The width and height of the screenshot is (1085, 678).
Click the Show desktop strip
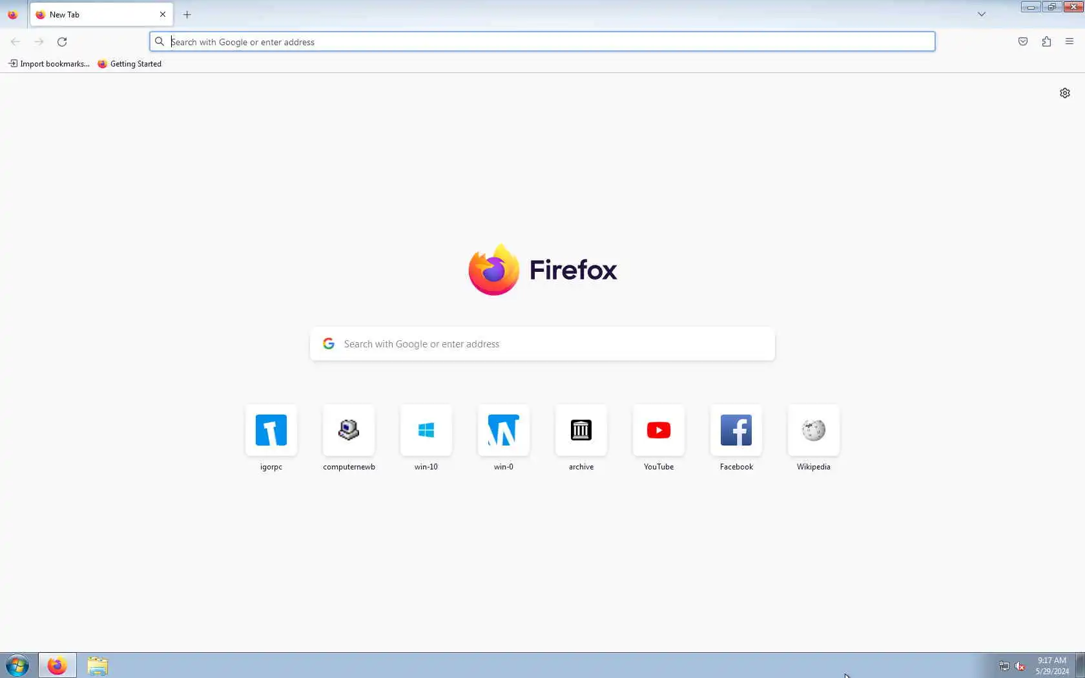pos(1080,665)
